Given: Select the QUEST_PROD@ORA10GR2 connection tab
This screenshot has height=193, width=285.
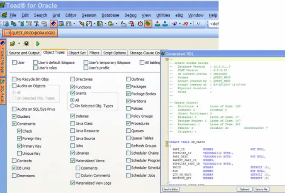Looking at the screenshot, I should 30,33.
